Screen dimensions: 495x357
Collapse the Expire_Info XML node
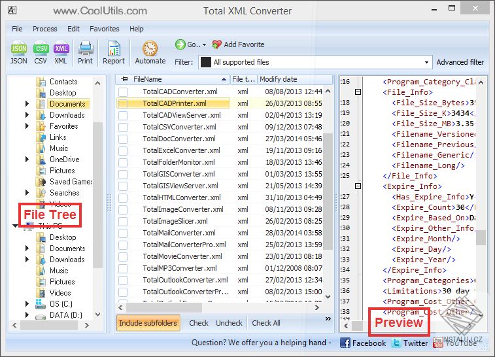coord(358,186)
